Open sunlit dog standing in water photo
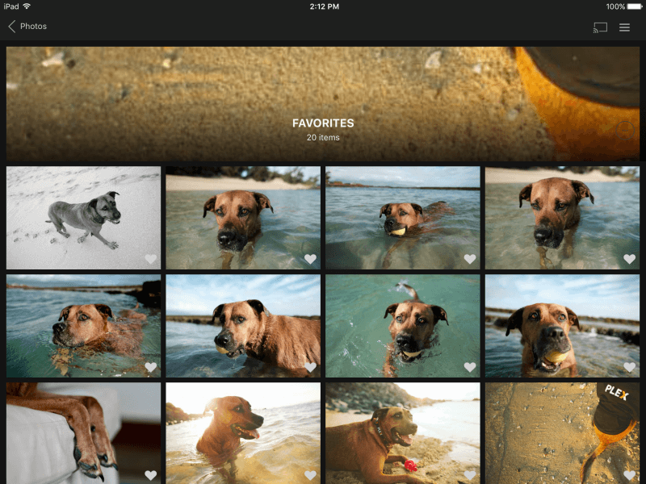The height and width of the screenshot is (484, 646). (x=242, y=432)
